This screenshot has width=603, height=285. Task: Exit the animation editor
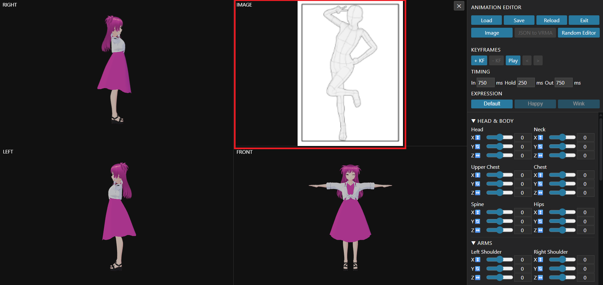coord(584,20)
